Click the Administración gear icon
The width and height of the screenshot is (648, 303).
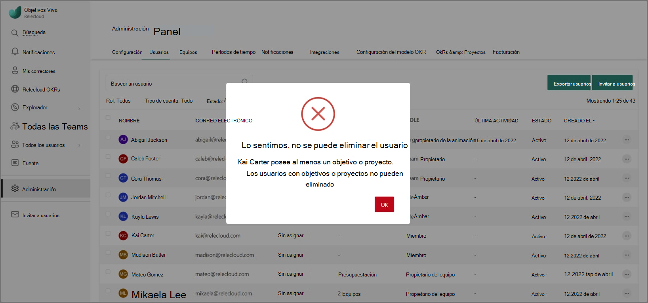(x=15, y=189)
